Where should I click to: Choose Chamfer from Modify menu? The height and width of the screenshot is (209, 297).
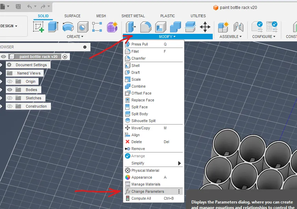pos(153,58)
